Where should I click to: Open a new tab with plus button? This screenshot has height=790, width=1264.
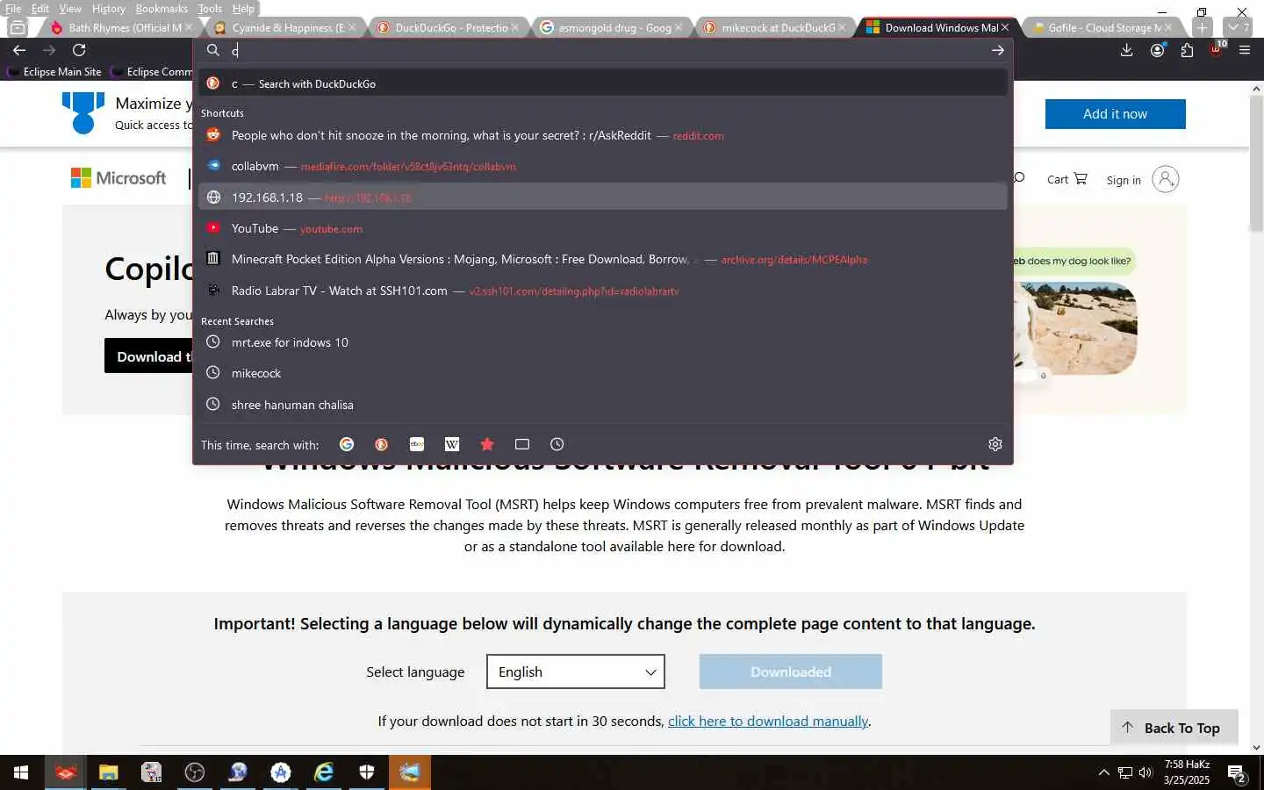1203,27
